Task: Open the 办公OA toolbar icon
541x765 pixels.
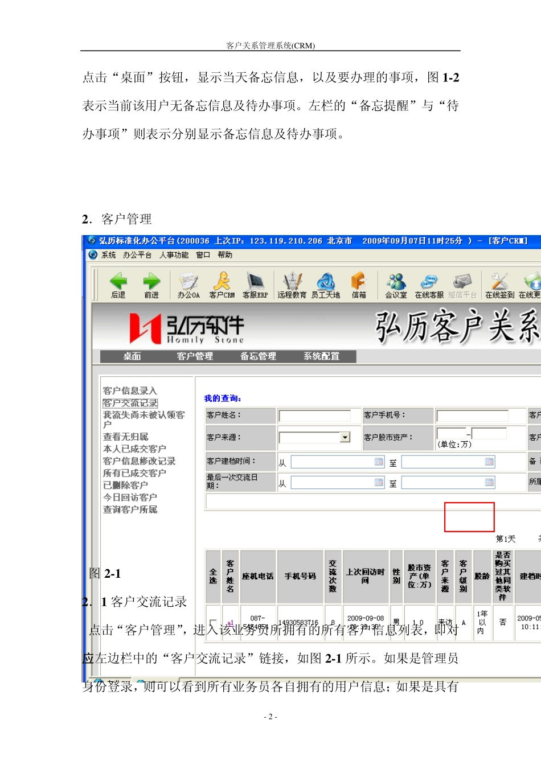Action: point(188,281)
